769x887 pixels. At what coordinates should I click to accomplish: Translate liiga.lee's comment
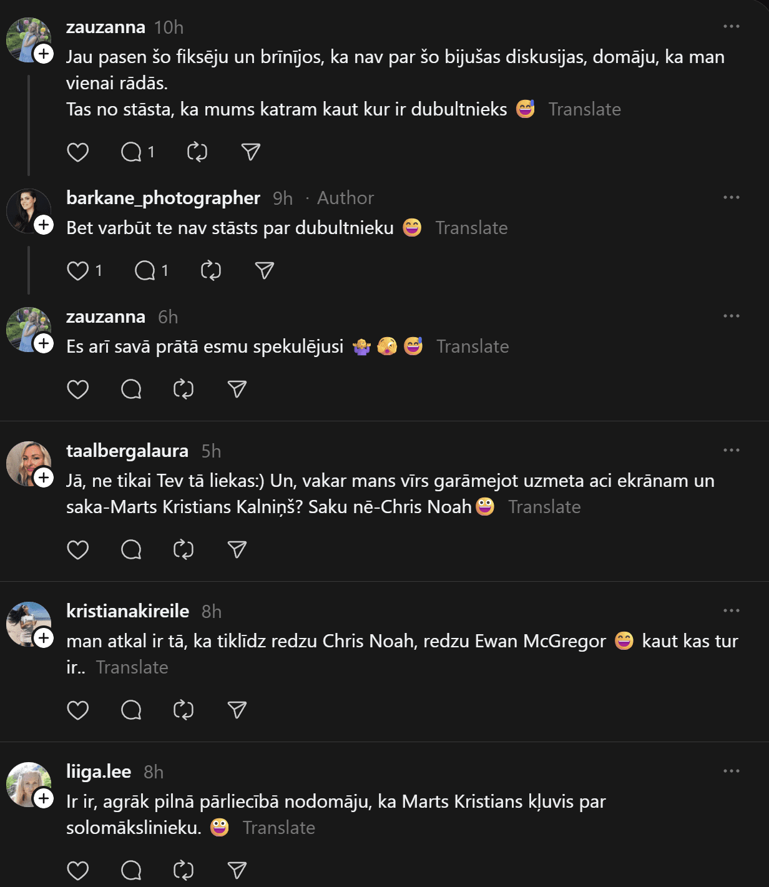point(278,828)
